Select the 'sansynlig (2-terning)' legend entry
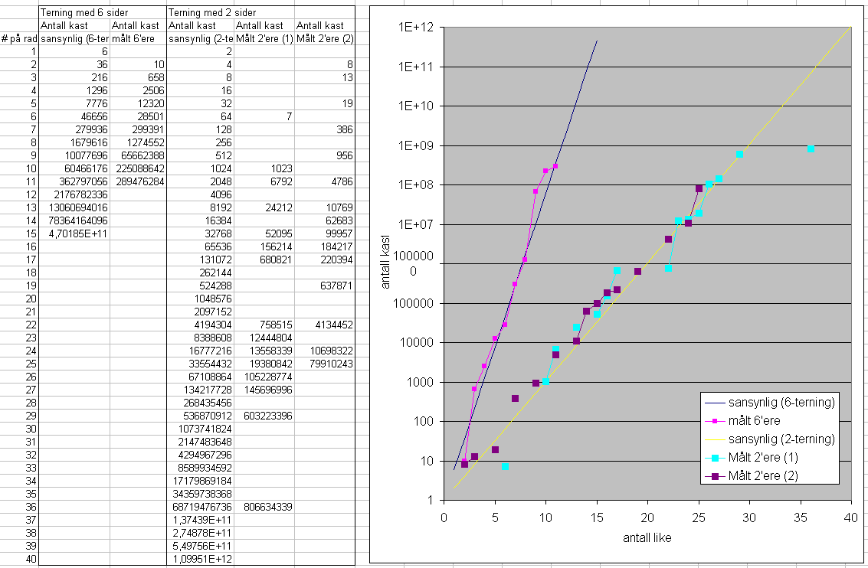The height and width of the screenshot is (568, 868). (769, 439)
